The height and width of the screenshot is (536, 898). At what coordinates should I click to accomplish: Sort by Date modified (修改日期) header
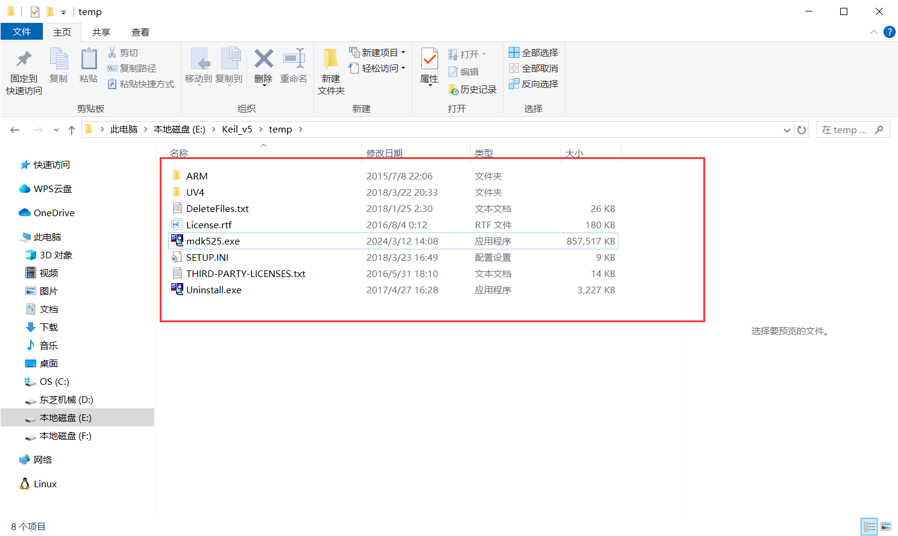click(385, 153)
